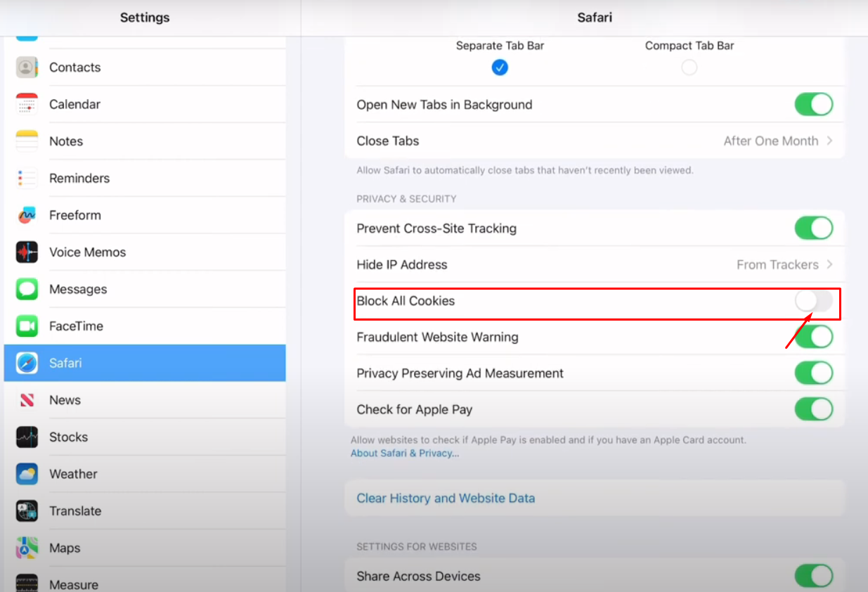This screenshot has width=868, height=592.
Task: Tap the Safari compass icon
Action: pos(27,363)
